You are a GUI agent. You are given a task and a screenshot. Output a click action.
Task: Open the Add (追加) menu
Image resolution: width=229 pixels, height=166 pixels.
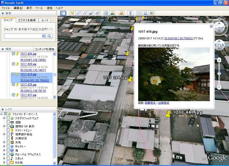pos(49,8)
